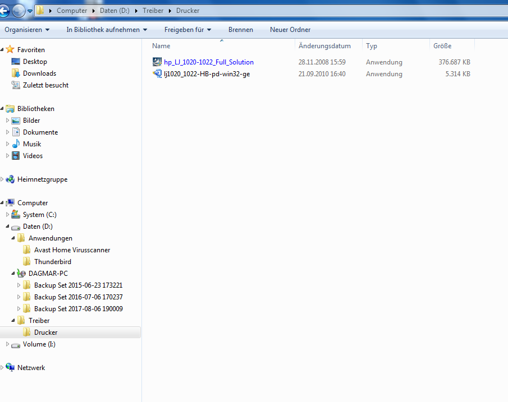Click Neuer Ordner toolbar button
The height and width of the screenshot is (402, 508).
[x=290, y=30]
